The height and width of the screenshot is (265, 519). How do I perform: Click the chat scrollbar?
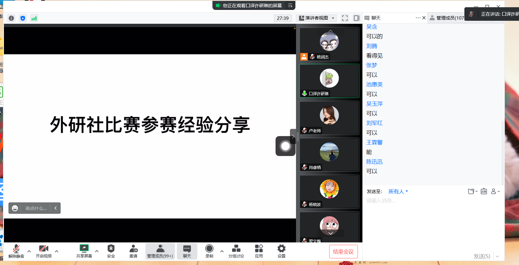point(502,152)
